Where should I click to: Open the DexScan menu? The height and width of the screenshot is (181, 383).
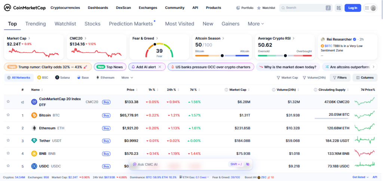[x=123, y=8]
